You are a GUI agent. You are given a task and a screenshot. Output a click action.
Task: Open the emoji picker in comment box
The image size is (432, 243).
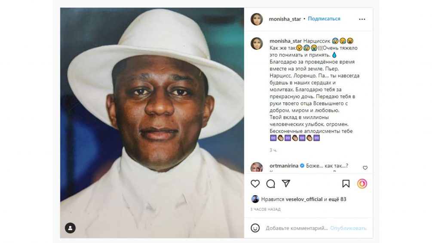pos(255,228)
